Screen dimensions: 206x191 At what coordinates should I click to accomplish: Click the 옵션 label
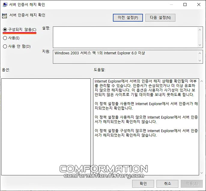pos(6,70)
